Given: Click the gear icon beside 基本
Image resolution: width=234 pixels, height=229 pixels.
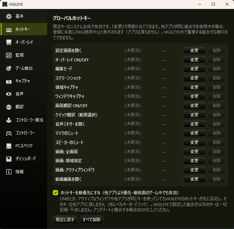Looking at the screenshot, I should tap(9, 16).
